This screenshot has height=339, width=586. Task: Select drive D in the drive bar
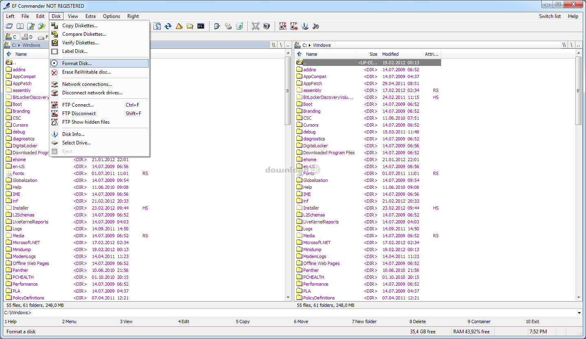(27, 37)
